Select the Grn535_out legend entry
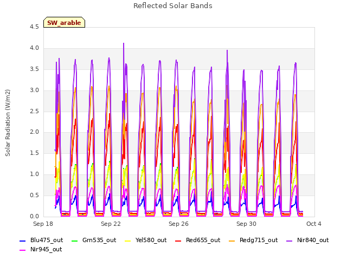The height and width of the screenshot is (260, 347). click(x=94, y=240)
